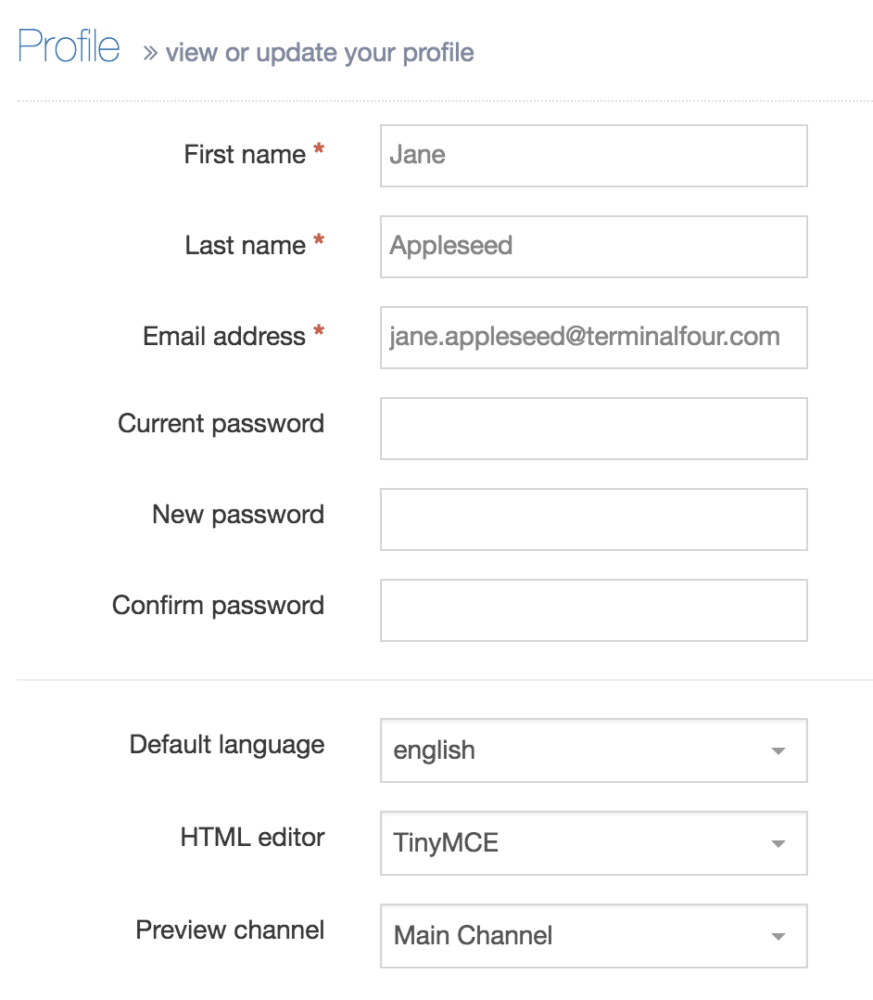Focus the Confirm password field
Viewport: 873px width, 1000px height.
(593, 610)
